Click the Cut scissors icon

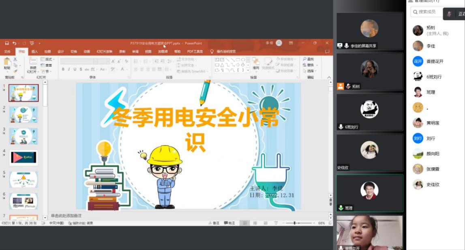[x=15, y=59]
